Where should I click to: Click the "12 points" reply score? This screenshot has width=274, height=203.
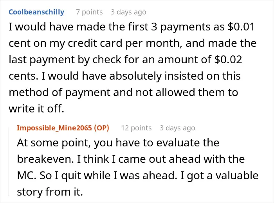pos(136,128)
